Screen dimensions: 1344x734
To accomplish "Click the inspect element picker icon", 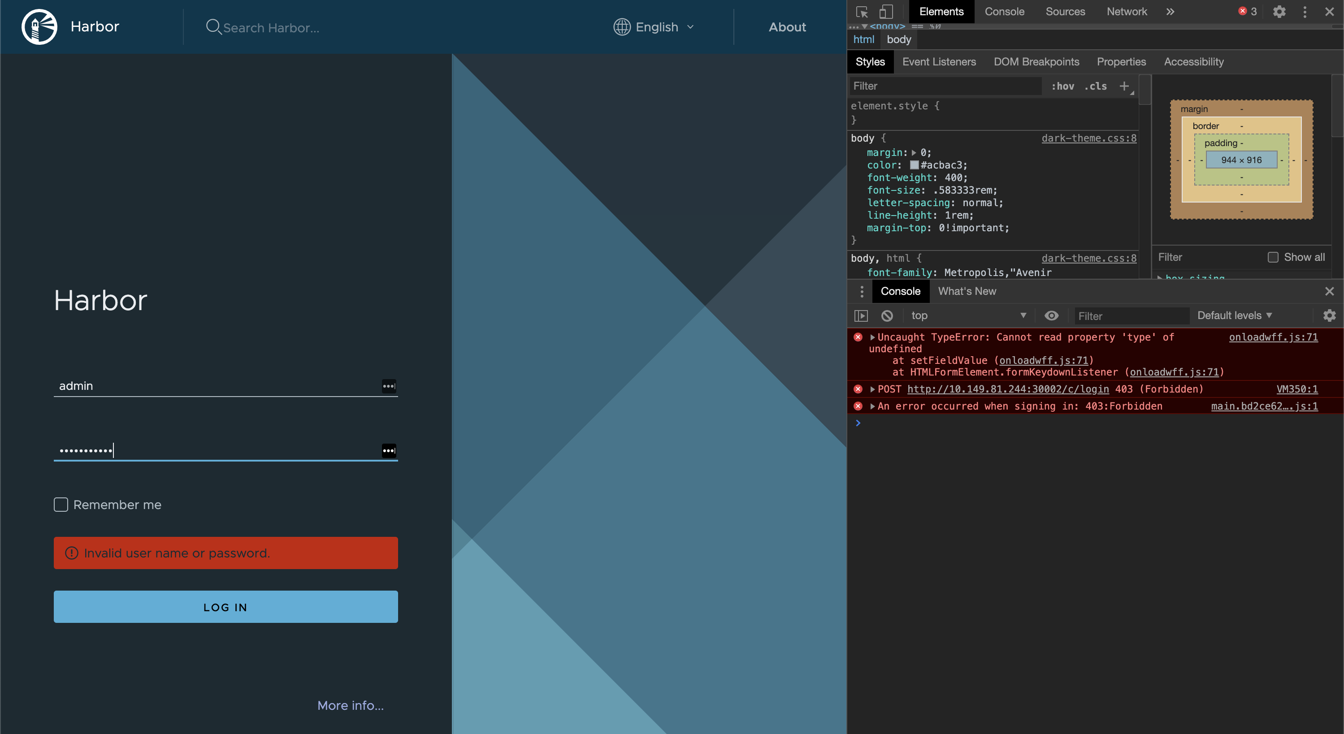I will click(x=861, y=12).
